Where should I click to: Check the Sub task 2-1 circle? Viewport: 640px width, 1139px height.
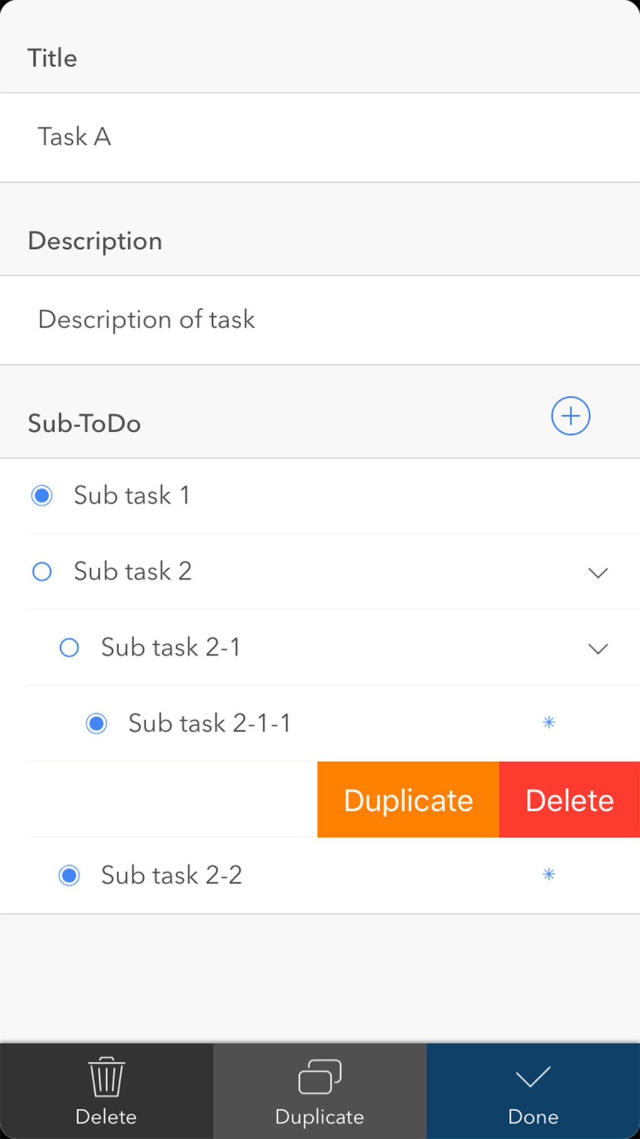pos(69,648)
